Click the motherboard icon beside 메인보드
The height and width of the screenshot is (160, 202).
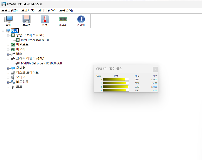(13, 44)
